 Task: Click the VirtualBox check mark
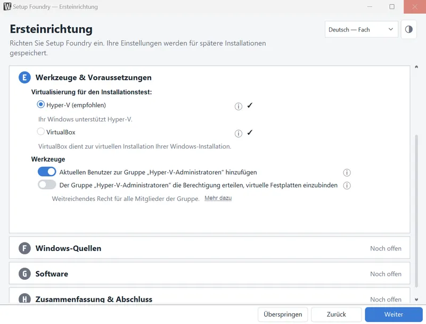click(250, 133)
